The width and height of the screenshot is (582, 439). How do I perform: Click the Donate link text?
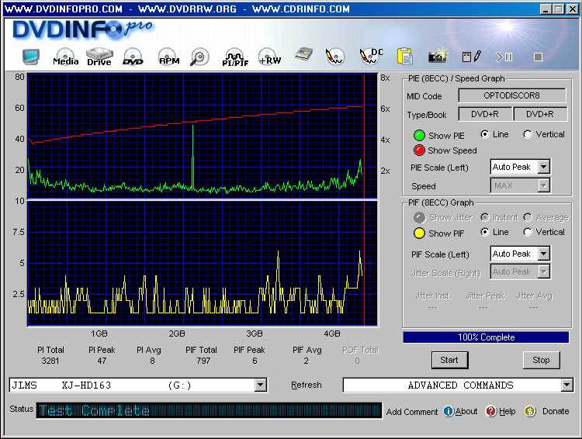[x=556, y=411]
